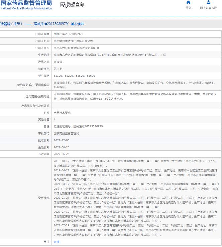Click registrant address 南京市六合区龙池街道时代大道85号

[x=76, y=48]
